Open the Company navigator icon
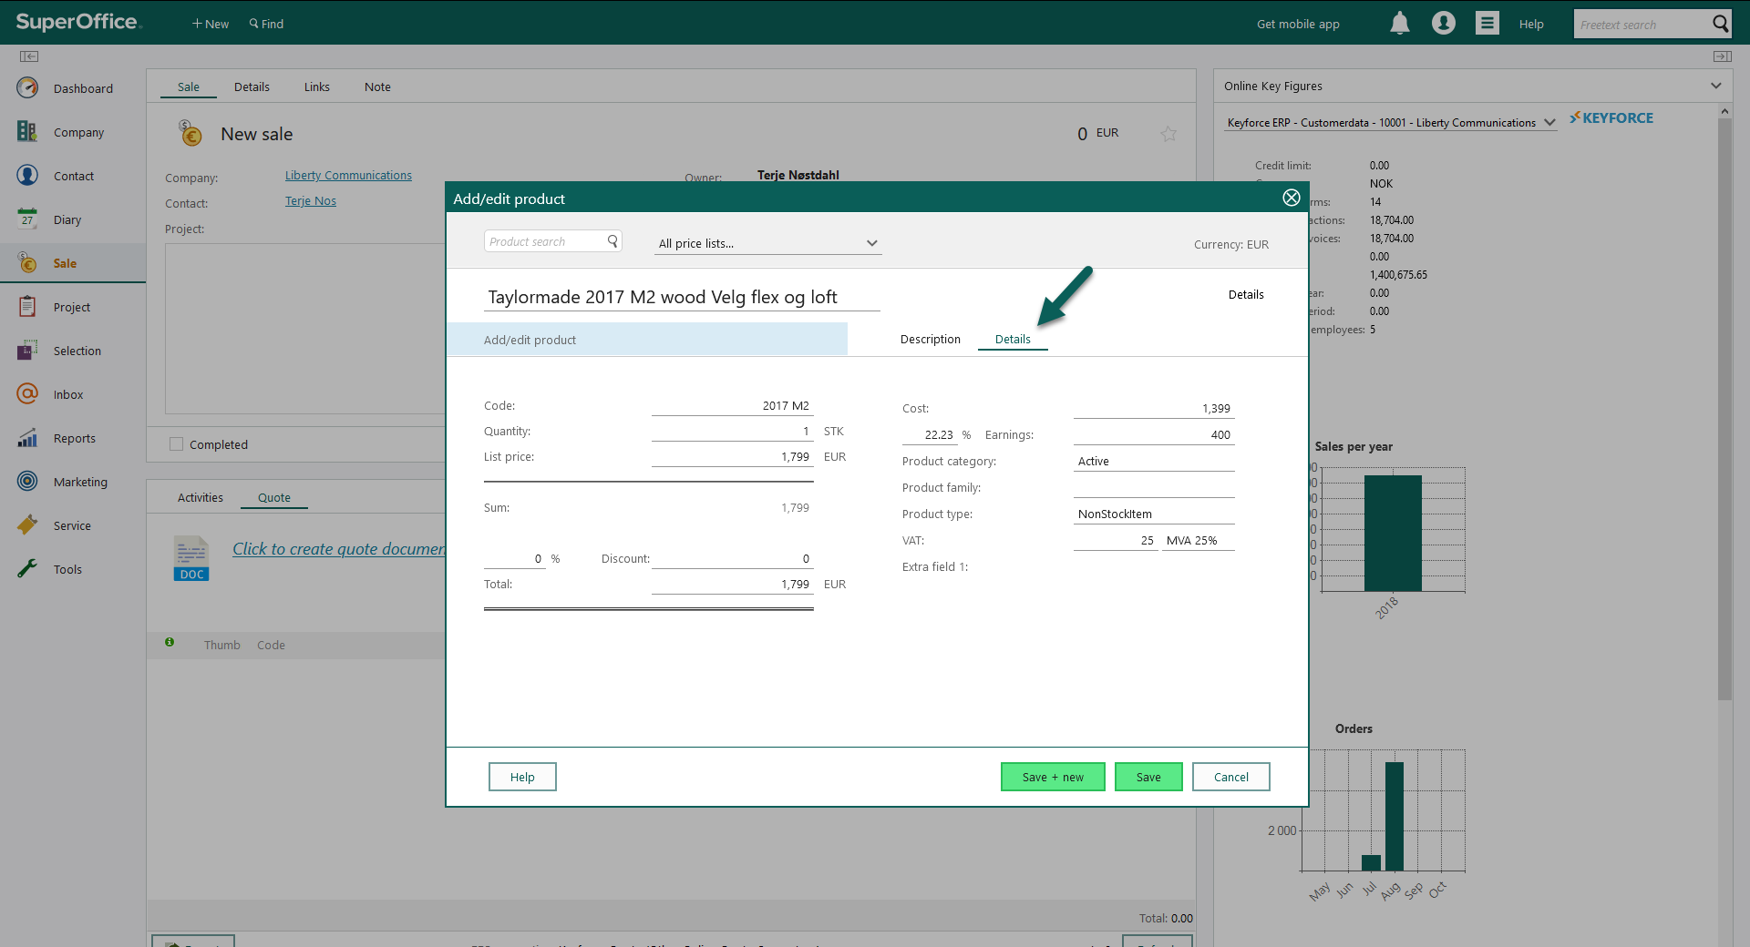 pyautogui.click(x=27, y=131)
